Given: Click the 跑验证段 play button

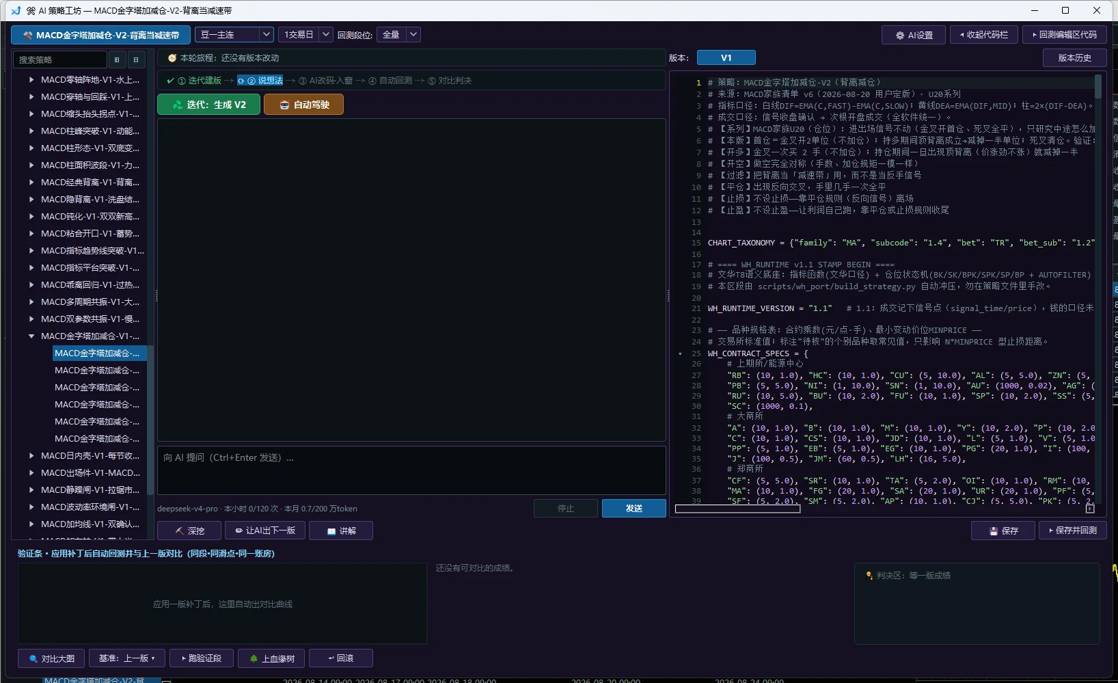Looking at the screenshot, I should point(202,658).
